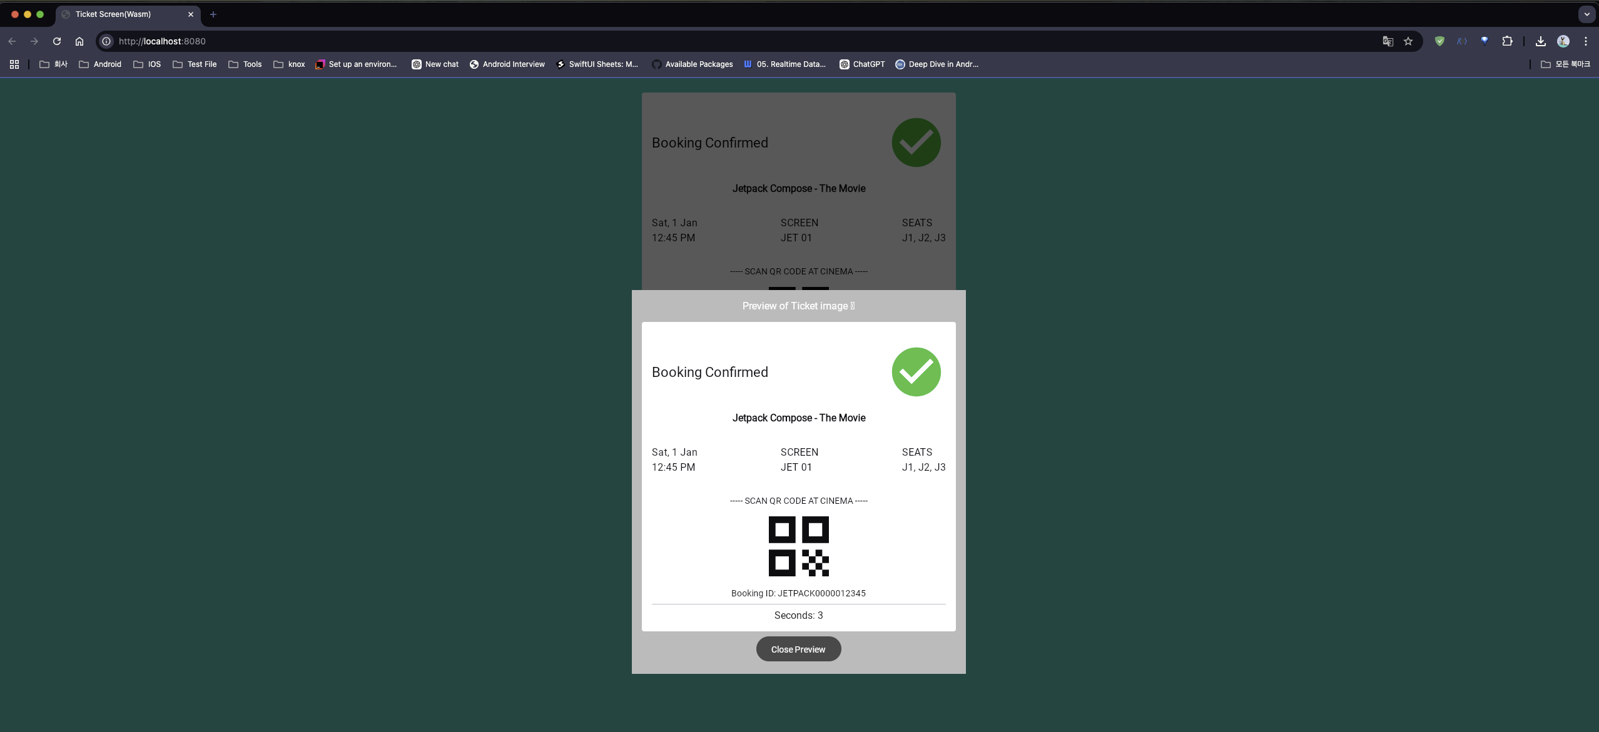
Task: Open the blue gem extension icon
Action: (1485, 41)
